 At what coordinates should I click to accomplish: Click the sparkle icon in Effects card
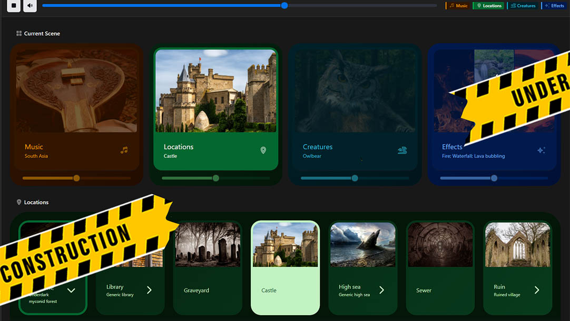click(541, 151)
